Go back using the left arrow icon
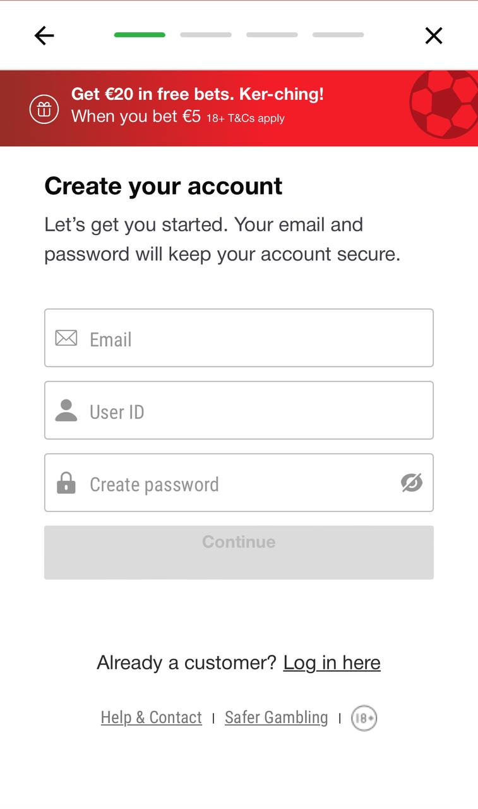The image size is (478, 809). (x=44, y=35)
